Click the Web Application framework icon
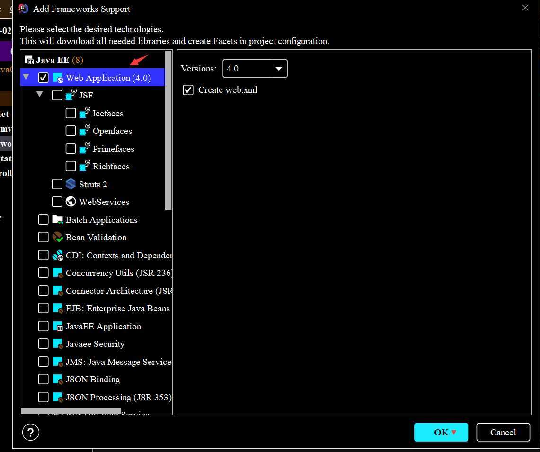540x452 pixels. [x=58, y=78]
